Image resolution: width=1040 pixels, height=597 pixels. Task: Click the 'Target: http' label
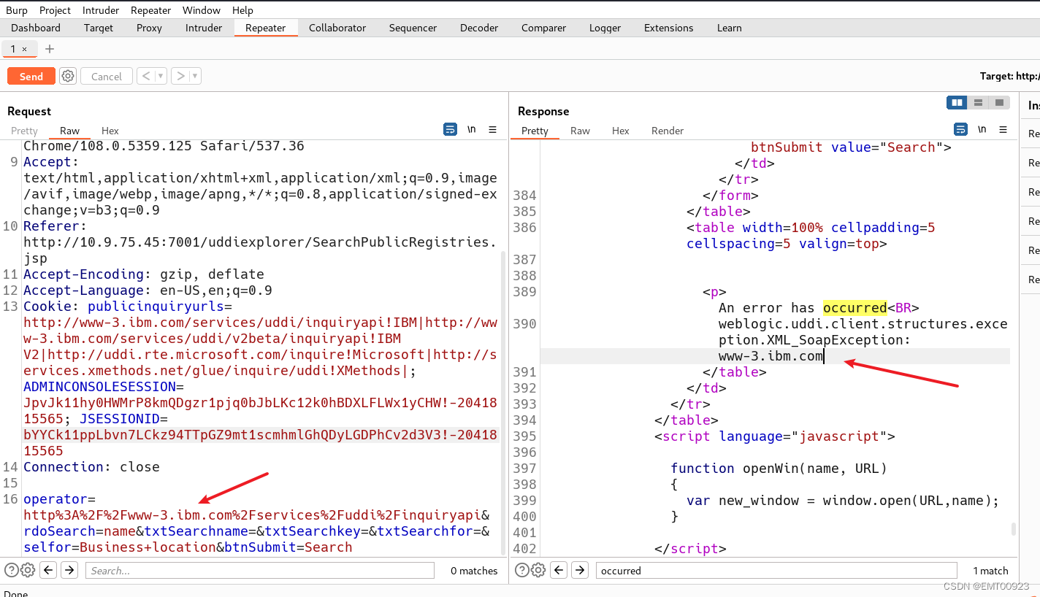(x=1009, y=76)
